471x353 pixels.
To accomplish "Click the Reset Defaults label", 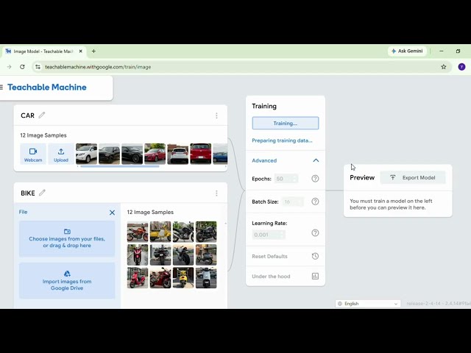I will (269, 257).
